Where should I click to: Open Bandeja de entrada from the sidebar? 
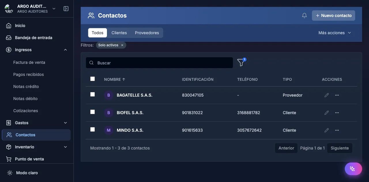click(33, 37)
